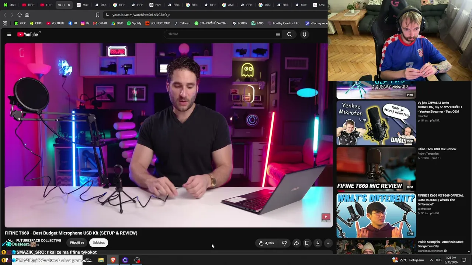This screenshot has width=472, height=265.
Task: Close the active audio-playing tab
Action: coord(69,5)
